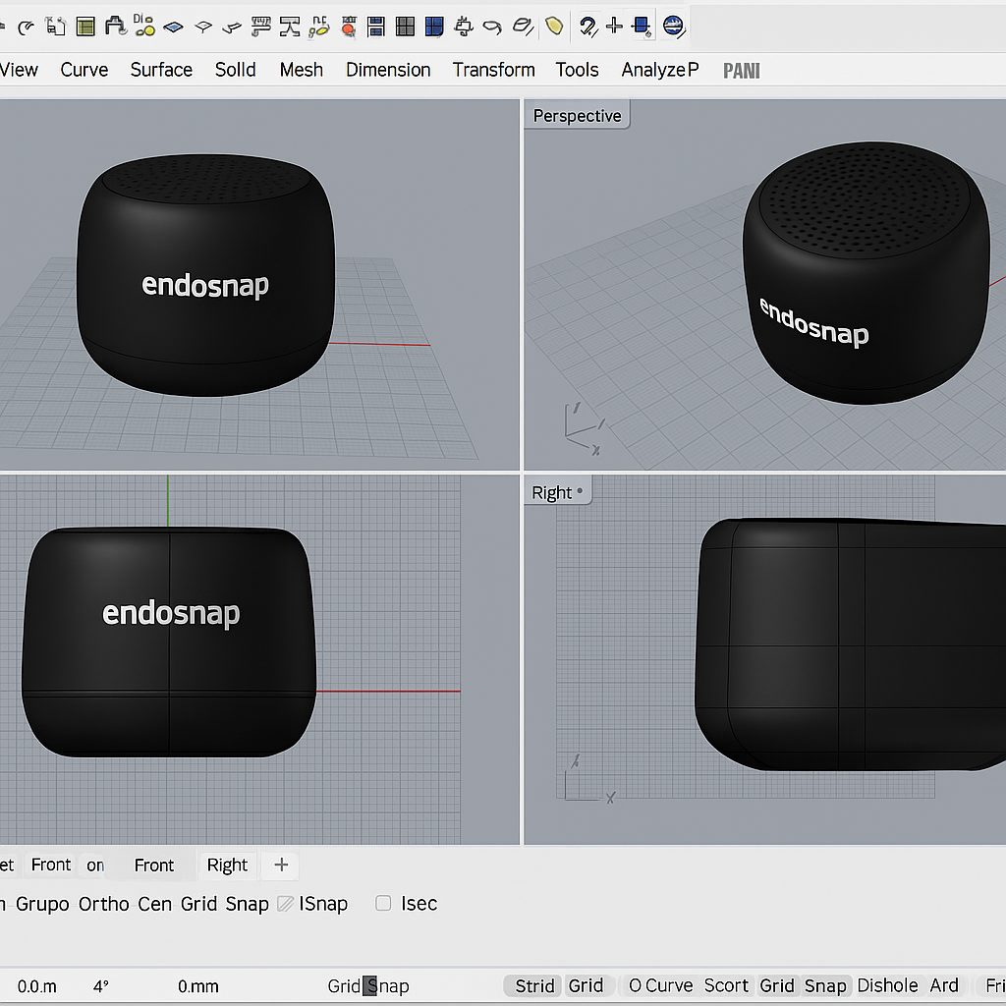Click the yellow-green square toolbar icon
Image resolution: width=1006 pixels, height=1006 pixels.
(86, 27)
